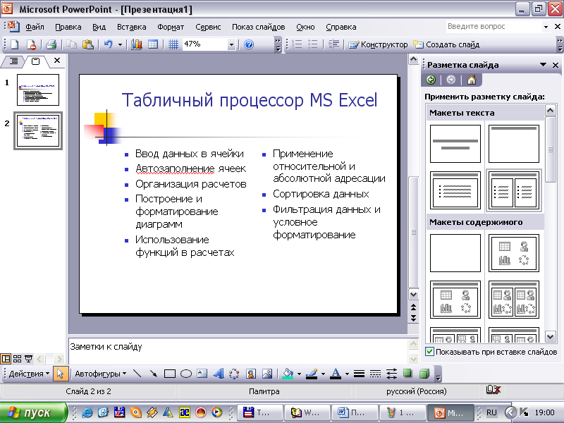Open the zoom 47% dropdown

coord(231,44)
